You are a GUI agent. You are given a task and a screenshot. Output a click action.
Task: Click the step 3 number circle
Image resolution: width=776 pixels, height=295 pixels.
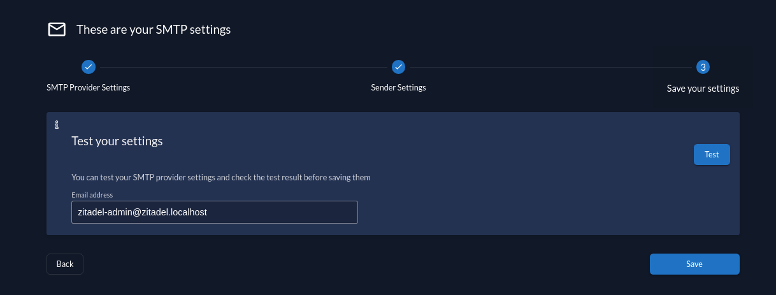coord(703,67)
